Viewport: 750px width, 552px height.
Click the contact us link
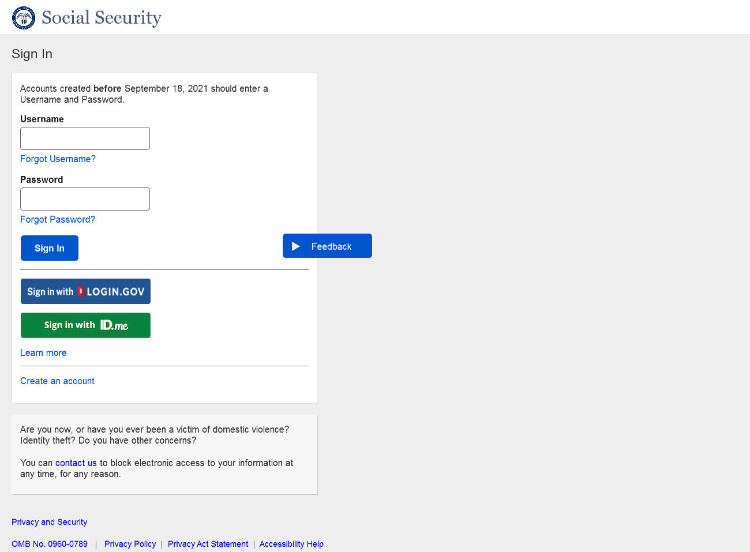tap(76, 463)
